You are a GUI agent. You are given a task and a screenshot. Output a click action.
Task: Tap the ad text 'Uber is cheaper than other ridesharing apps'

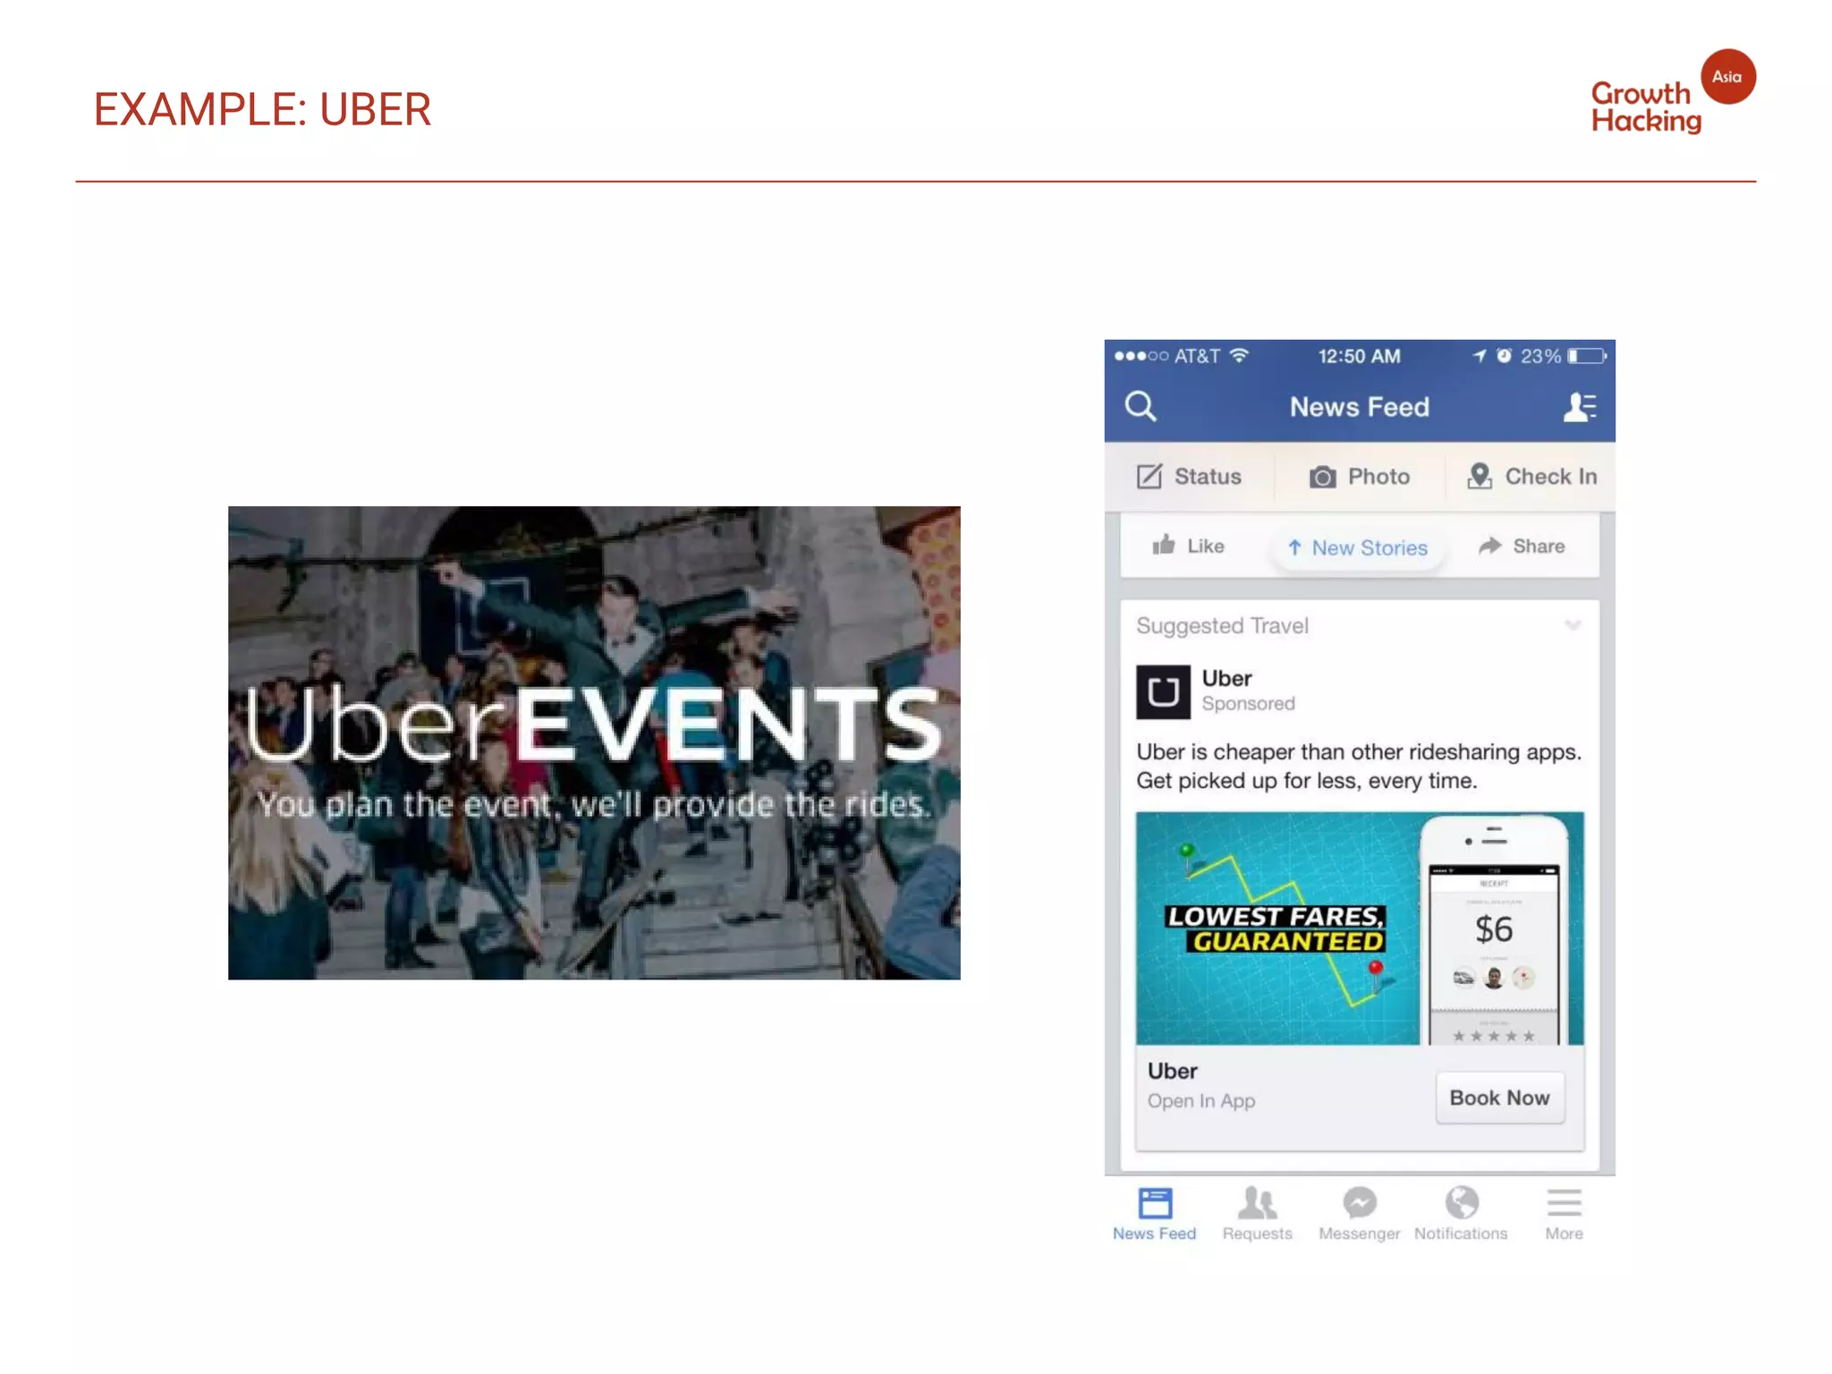point(1359,751)
